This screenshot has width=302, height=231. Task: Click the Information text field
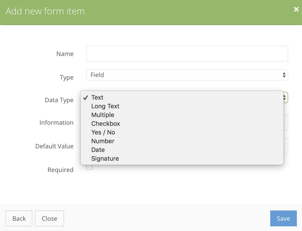click(285, 122)
